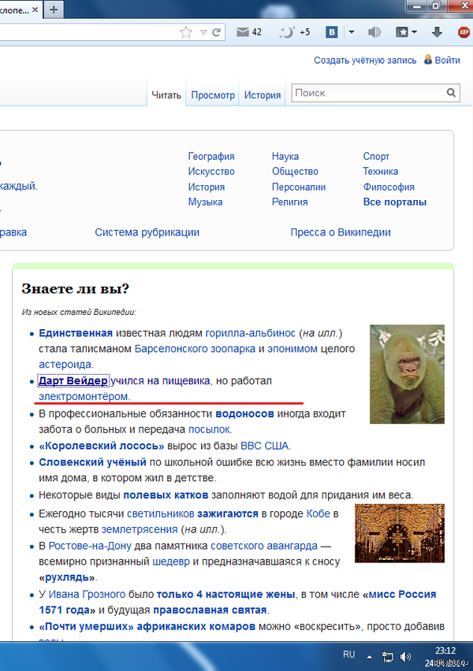This screenshot has width=473, height=671.
Task: Open the ВВС США link
Action: coord(264,446)
